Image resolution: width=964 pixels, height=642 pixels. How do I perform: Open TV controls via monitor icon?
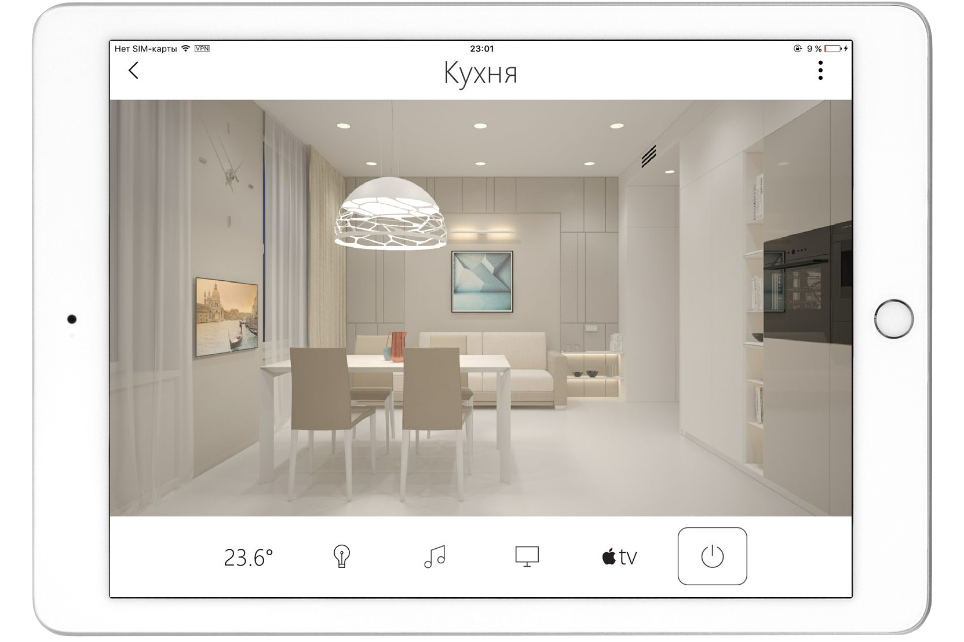527,557
